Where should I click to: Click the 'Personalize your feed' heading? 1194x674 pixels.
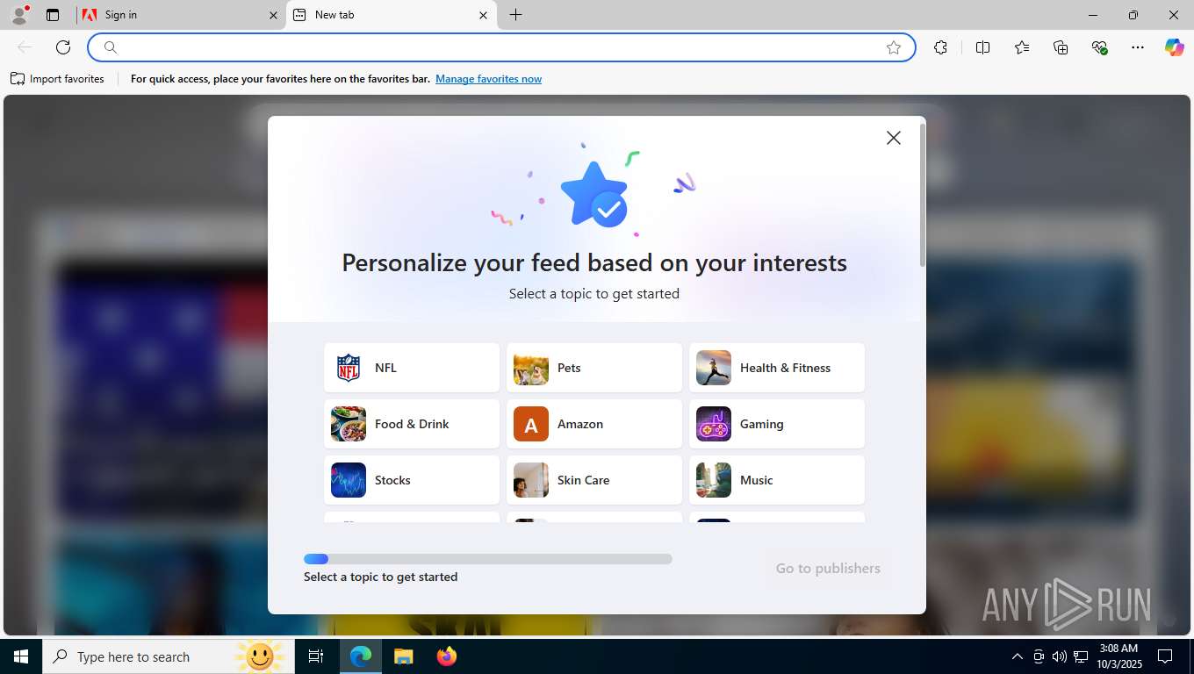pos(594,262)
